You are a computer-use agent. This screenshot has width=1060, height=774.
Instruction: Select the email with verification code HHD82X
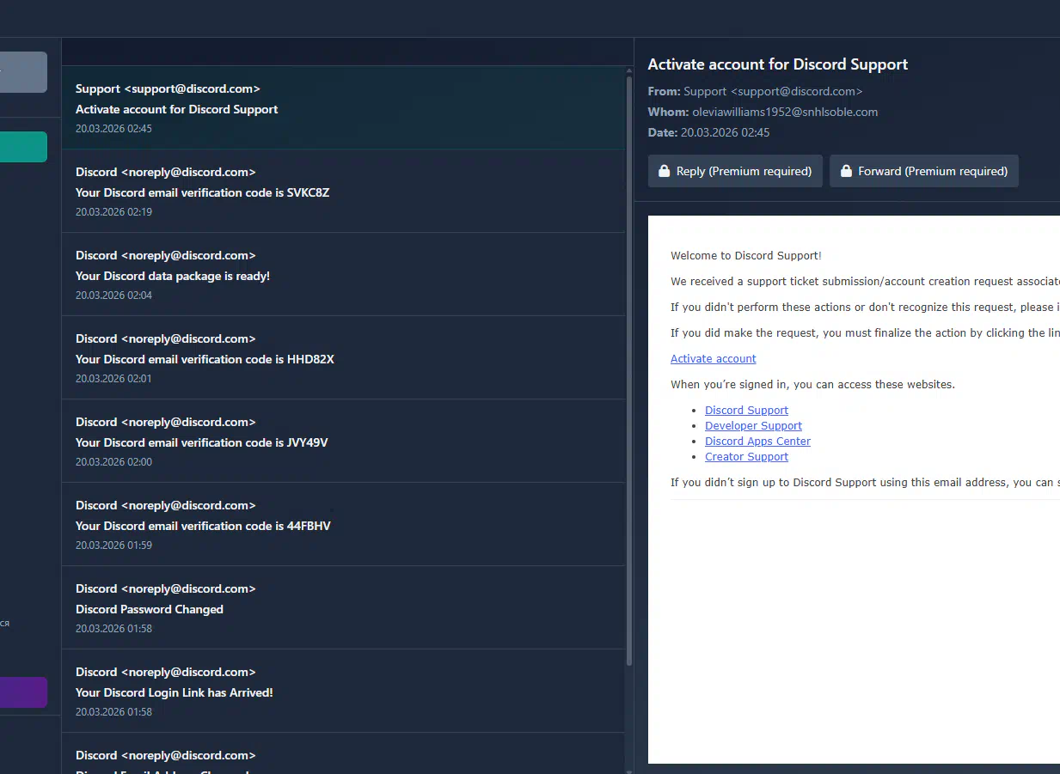point(343,358)
